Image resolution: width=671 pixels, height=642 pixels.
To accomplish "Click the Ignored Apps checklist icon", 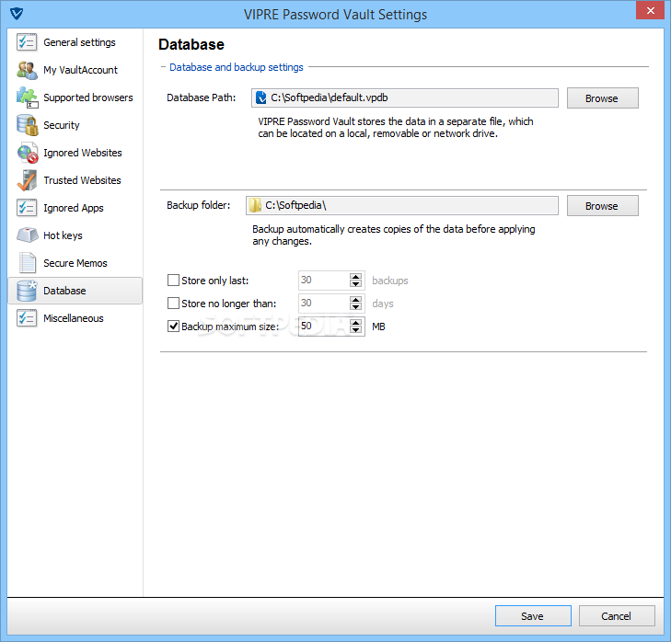I will 27,208.
